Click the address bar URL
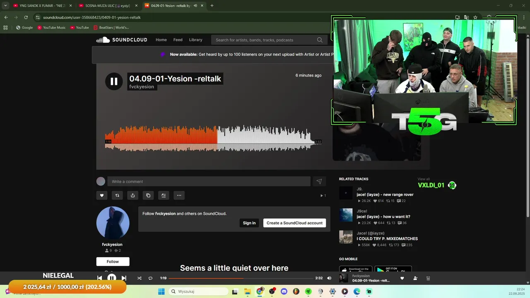This screenshot has width=530, height=298. [x=92, y=17]
